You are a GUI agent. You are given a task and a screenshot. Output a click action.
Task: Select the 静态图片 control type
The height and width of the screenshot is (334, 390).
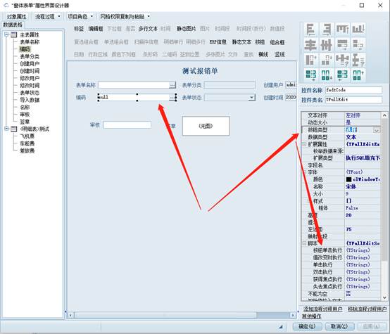(187, 29)
